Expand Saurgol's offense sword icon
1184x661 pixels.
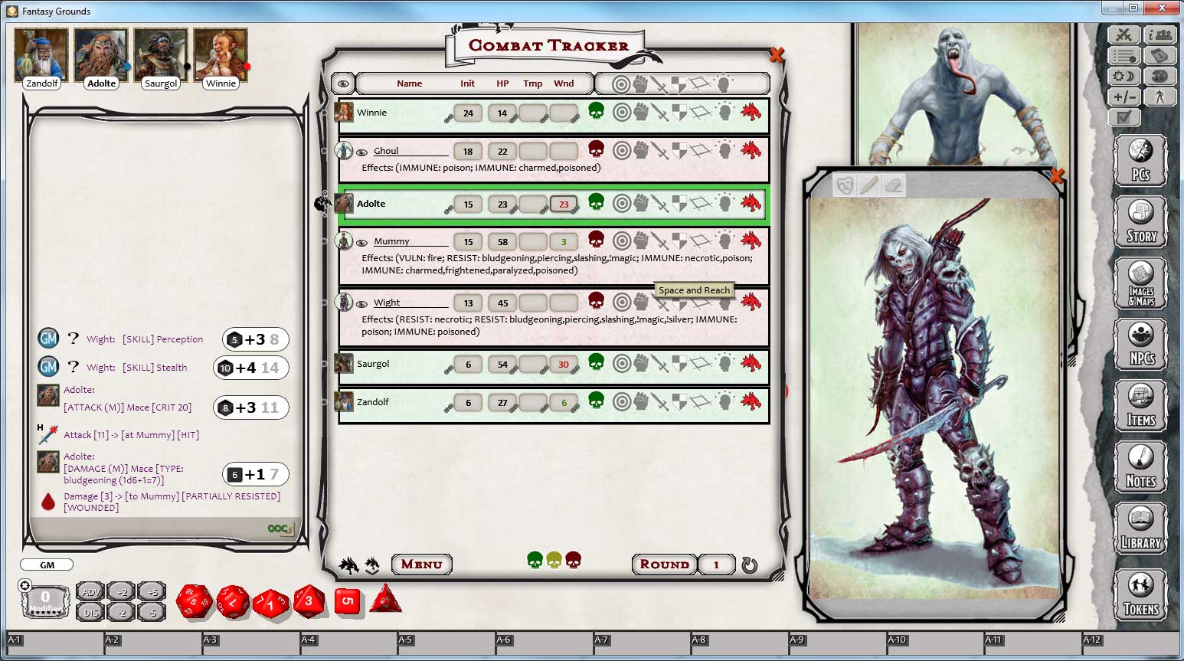[659, 364]
